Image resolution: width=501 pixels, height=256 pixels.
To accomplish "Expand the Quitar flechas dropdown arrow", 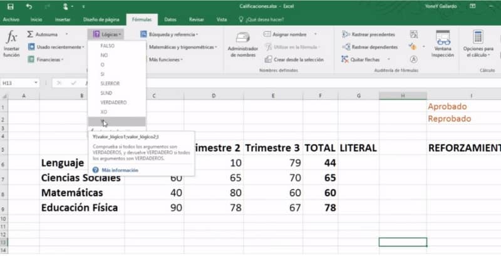I will pyautogui.click(x=388, y=59).
